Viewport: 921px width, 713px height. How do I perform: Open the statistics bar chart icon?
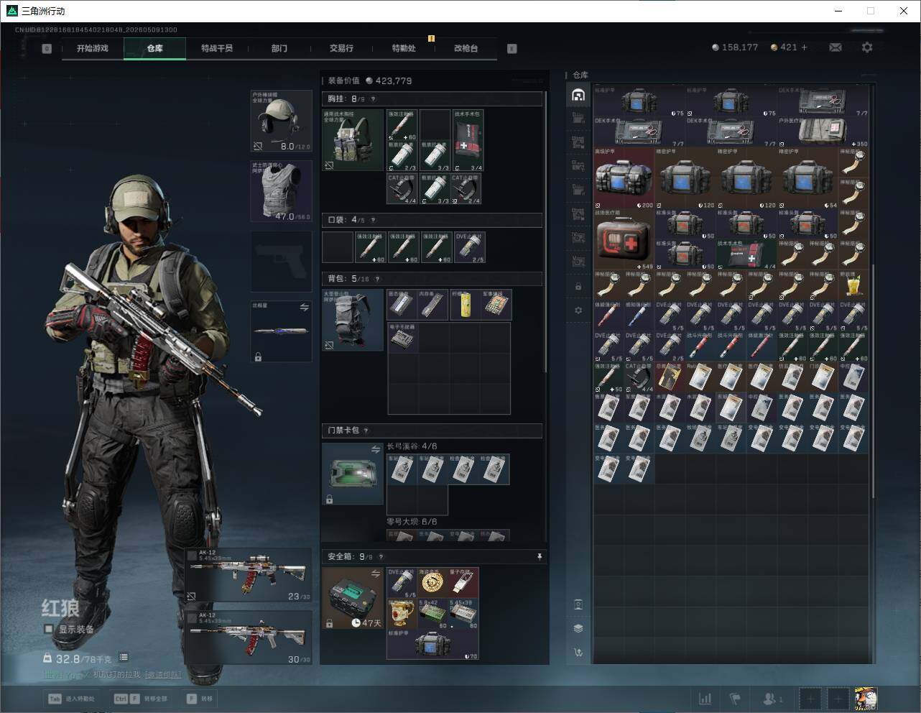(x=705, y=699)
